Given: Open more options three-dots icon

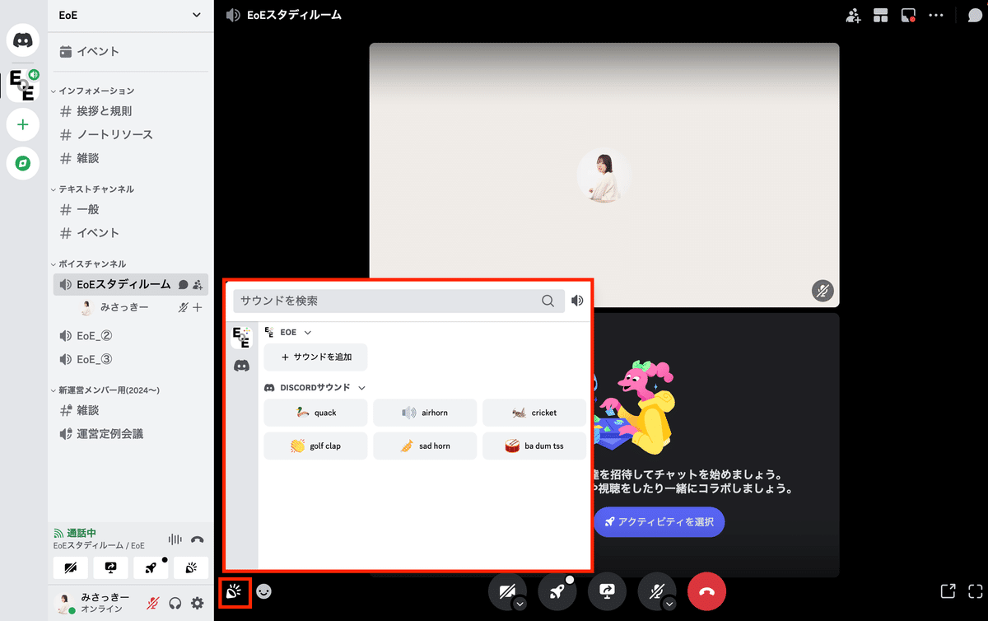Looking at the screenshot, I should [x=936, y=15].
